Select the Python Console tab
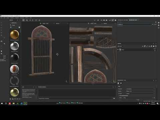The height and width of the screenshot is (120, 160). (x=42, y=87)
